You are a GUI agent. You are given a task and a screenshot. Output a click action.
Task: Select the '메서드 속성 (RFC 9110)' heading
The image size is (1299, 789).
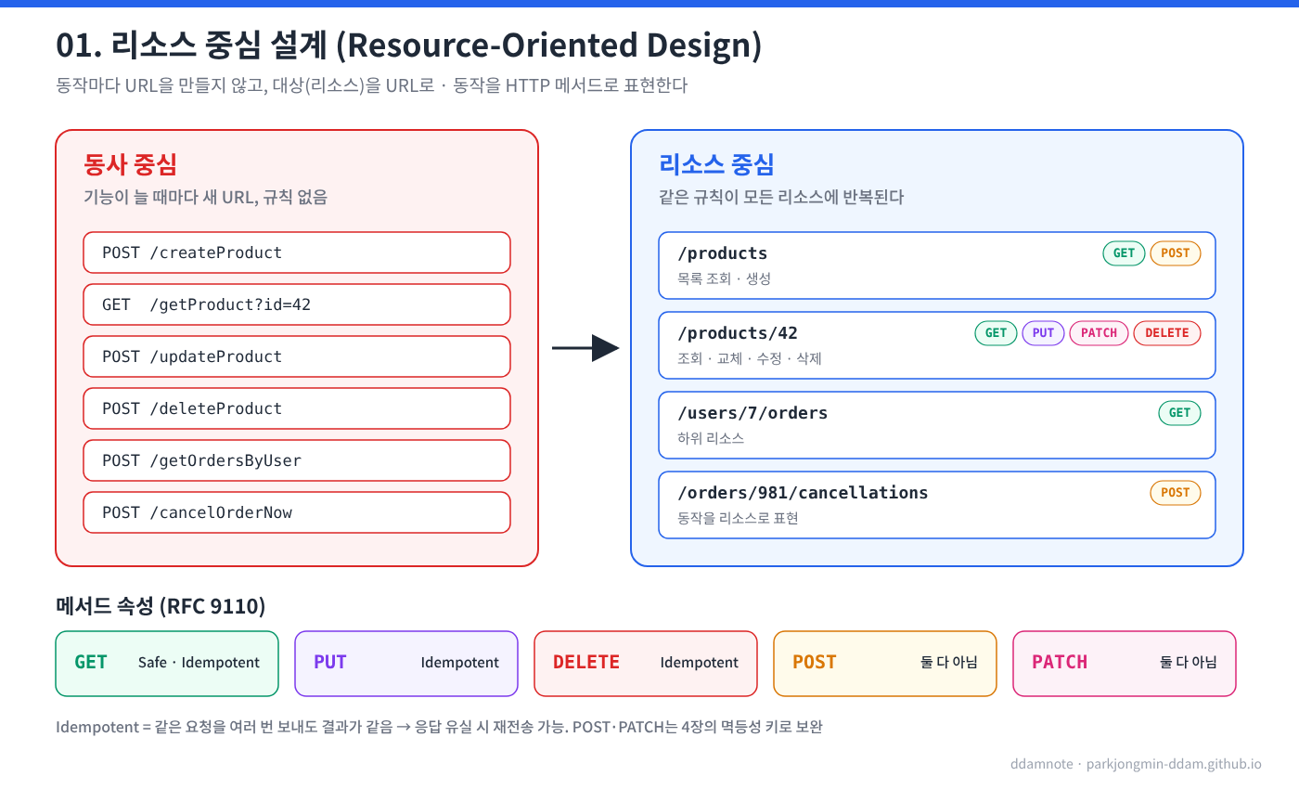(161, 607)
